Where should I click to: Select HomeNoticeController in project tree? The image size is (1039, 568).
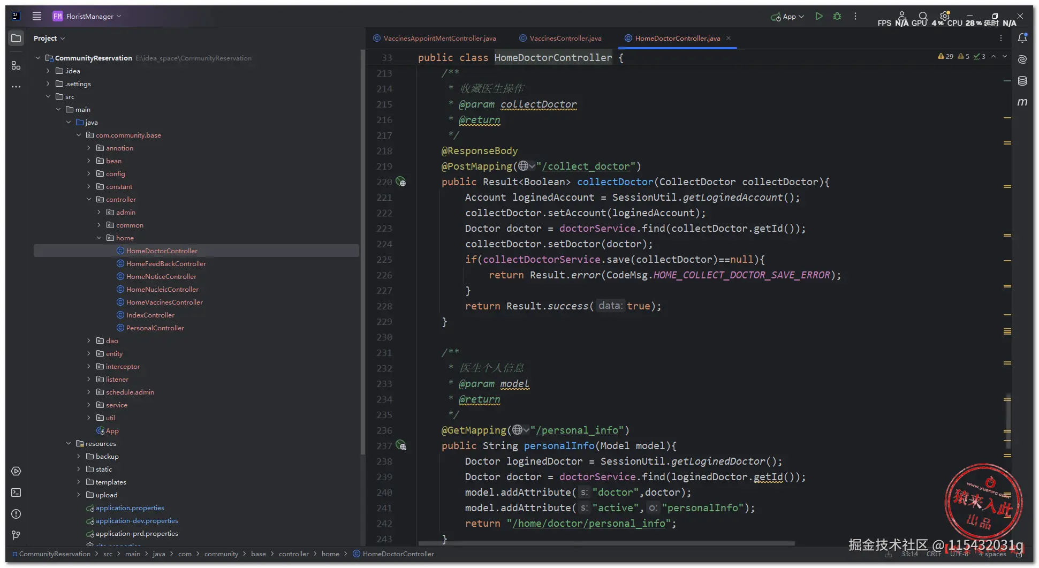(x=161, y=276)
